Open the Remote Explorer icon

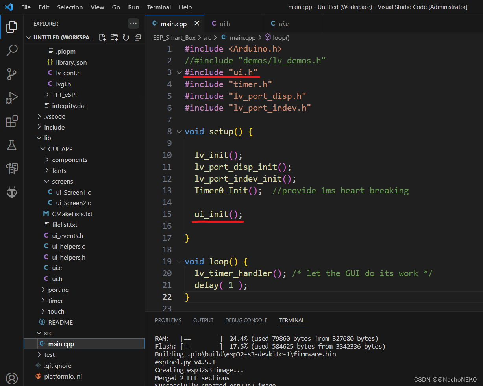tap(12, 169)
